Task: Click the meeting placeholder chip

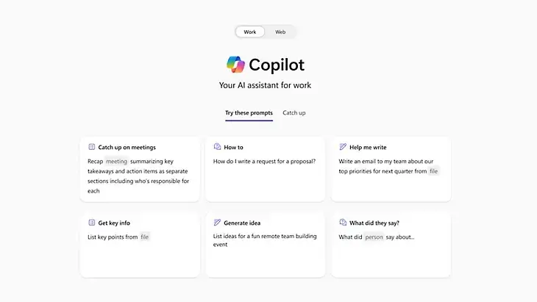Action: tap(116, 161)
